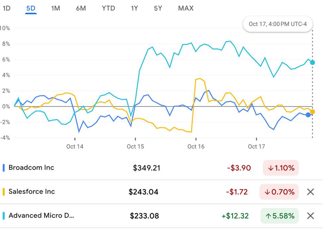
Task: View the 1Y chart range
Action: 134,8
